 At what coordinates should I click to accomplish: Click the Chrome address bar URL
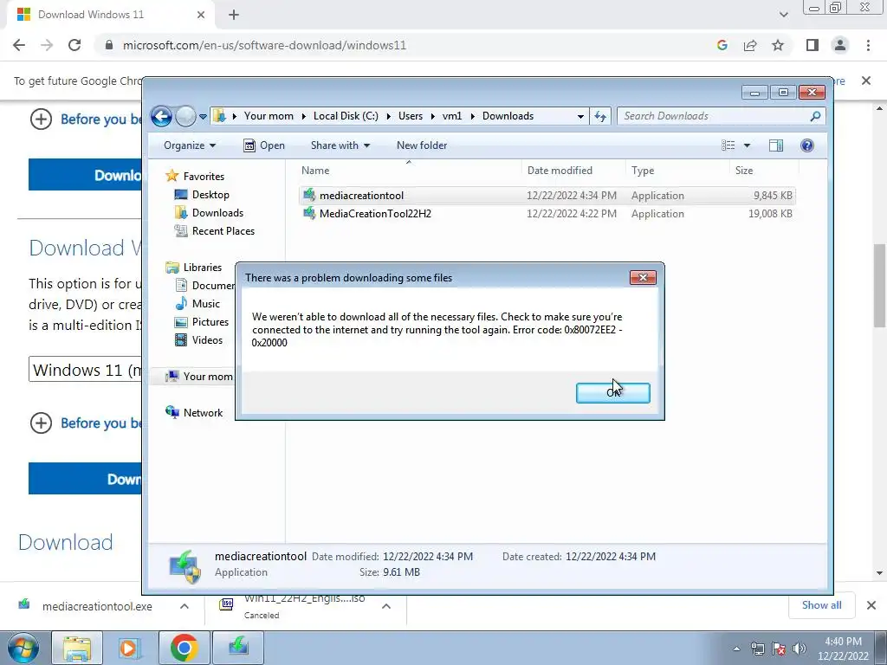click(x=265, y=45)
